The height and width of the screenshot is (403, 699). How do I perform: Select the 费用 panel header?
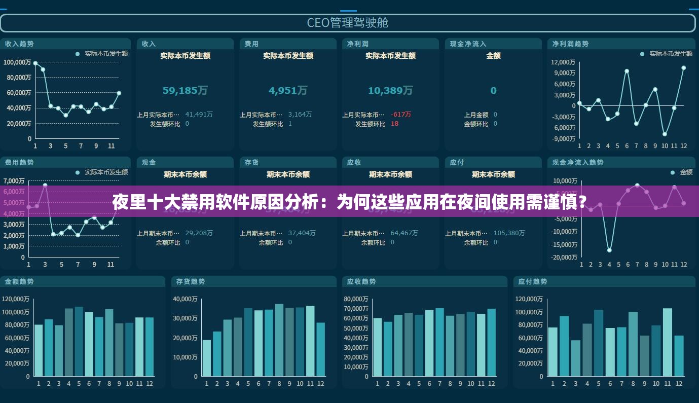click(288, 44)
